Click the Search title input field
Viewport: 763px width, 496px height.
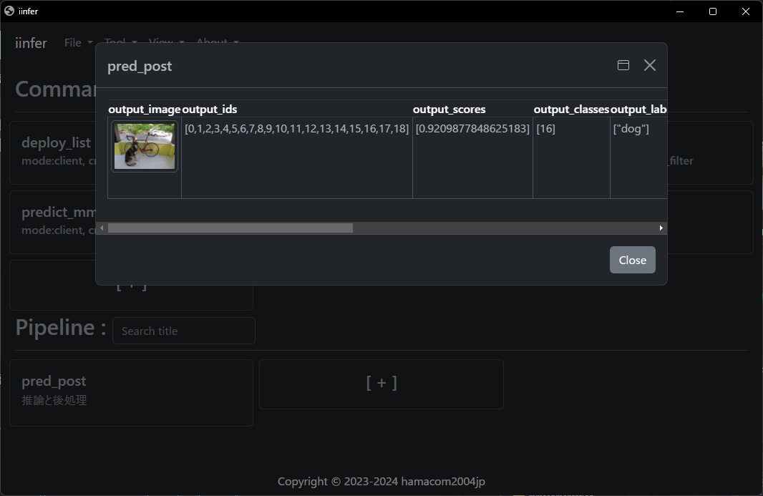pyautogui.click(x=184, y=331)
